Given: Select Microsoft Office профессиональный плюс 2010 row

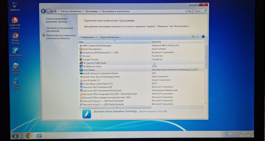Looking at the screenshot, I should point(142,97).
